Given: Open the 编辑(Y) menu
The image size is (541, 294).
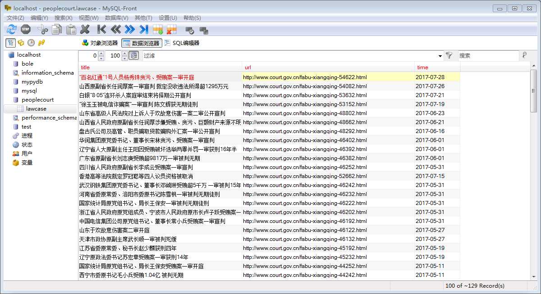Looking at the screenshot, I should tap(39, 18).
